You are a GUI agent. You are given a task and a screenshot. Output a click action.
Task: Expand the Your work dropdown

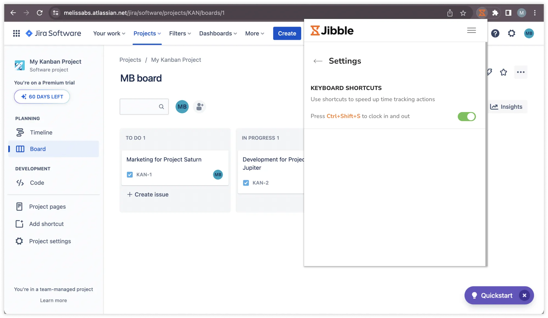(x=109, y=34)
